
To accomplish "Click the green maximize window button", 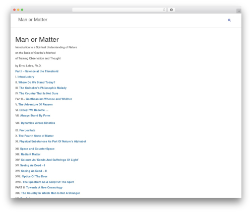I will point(22,10).
